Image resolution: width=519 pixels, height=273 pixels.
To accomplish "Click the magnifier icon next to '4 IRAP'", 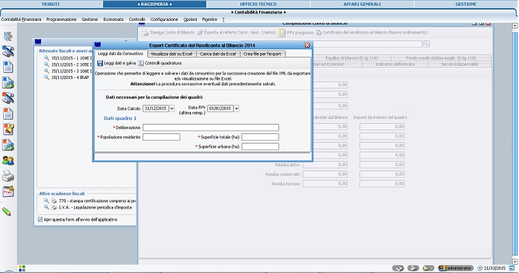I will click(x=46, y=77).
